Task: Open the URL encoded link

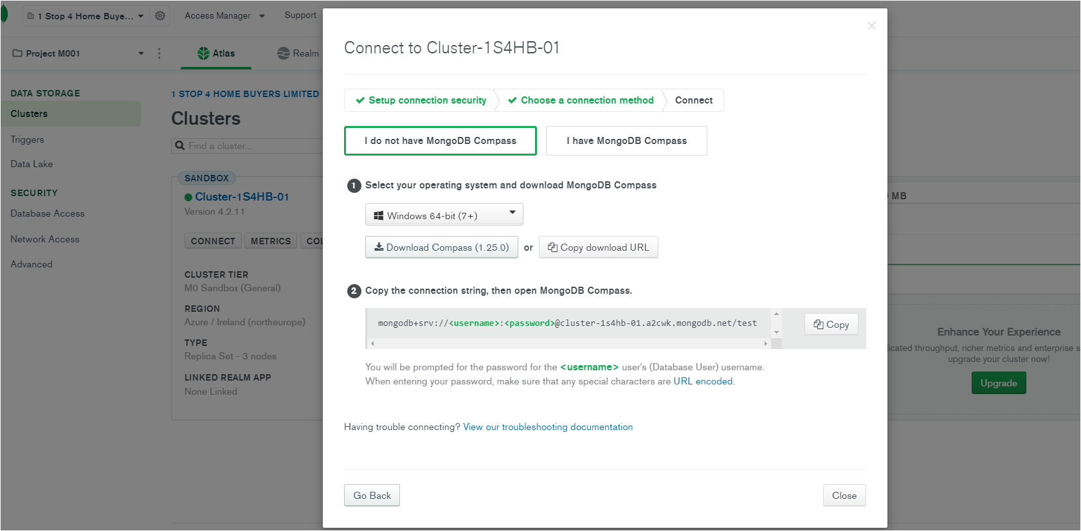Action: pos(703,381)
